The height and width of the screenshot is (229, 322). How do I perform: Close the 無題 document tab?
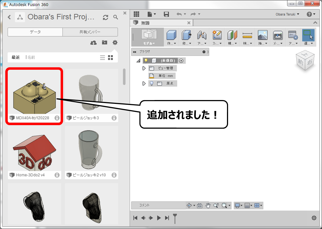(x=189, y=23)
